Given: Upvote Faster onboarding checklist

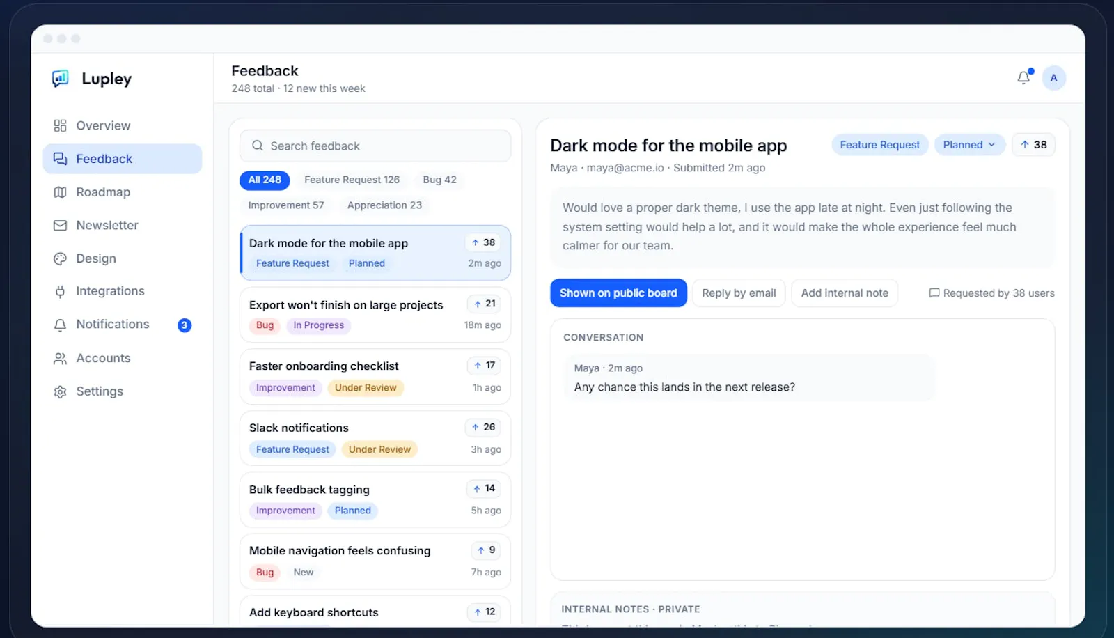Looking at the screenshot, I should (484, 366).
